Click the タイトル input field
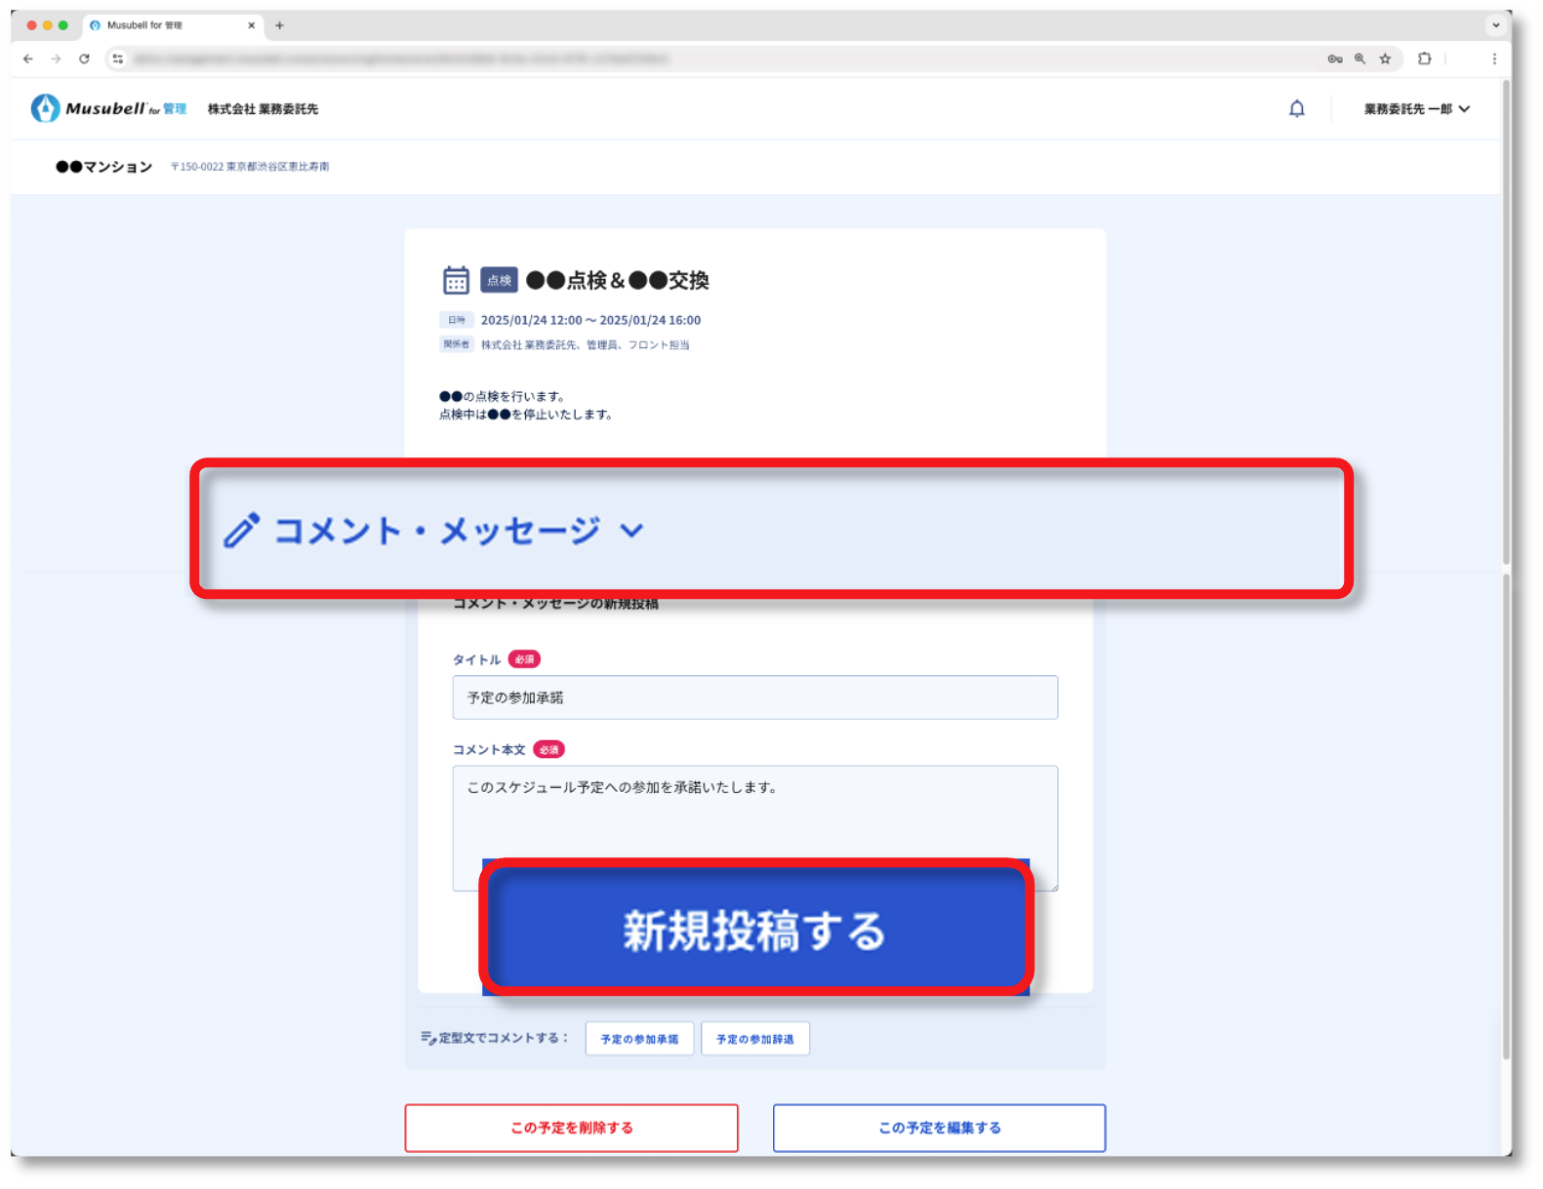This screenshot has height=1189, width=1543. (754, 697)
